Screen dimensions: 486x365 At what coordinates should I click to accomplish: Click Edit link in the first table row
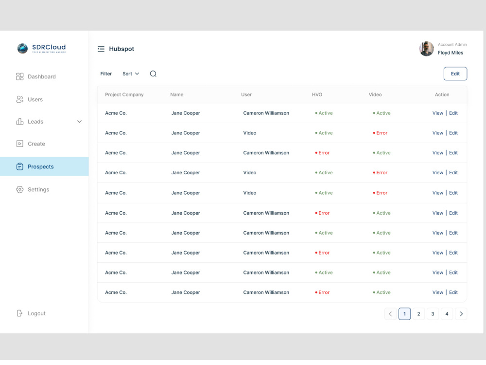[x=453, y=113]
